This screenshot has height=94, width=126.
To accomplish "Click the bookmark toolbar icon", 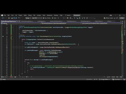I will [x=87, y=18].
